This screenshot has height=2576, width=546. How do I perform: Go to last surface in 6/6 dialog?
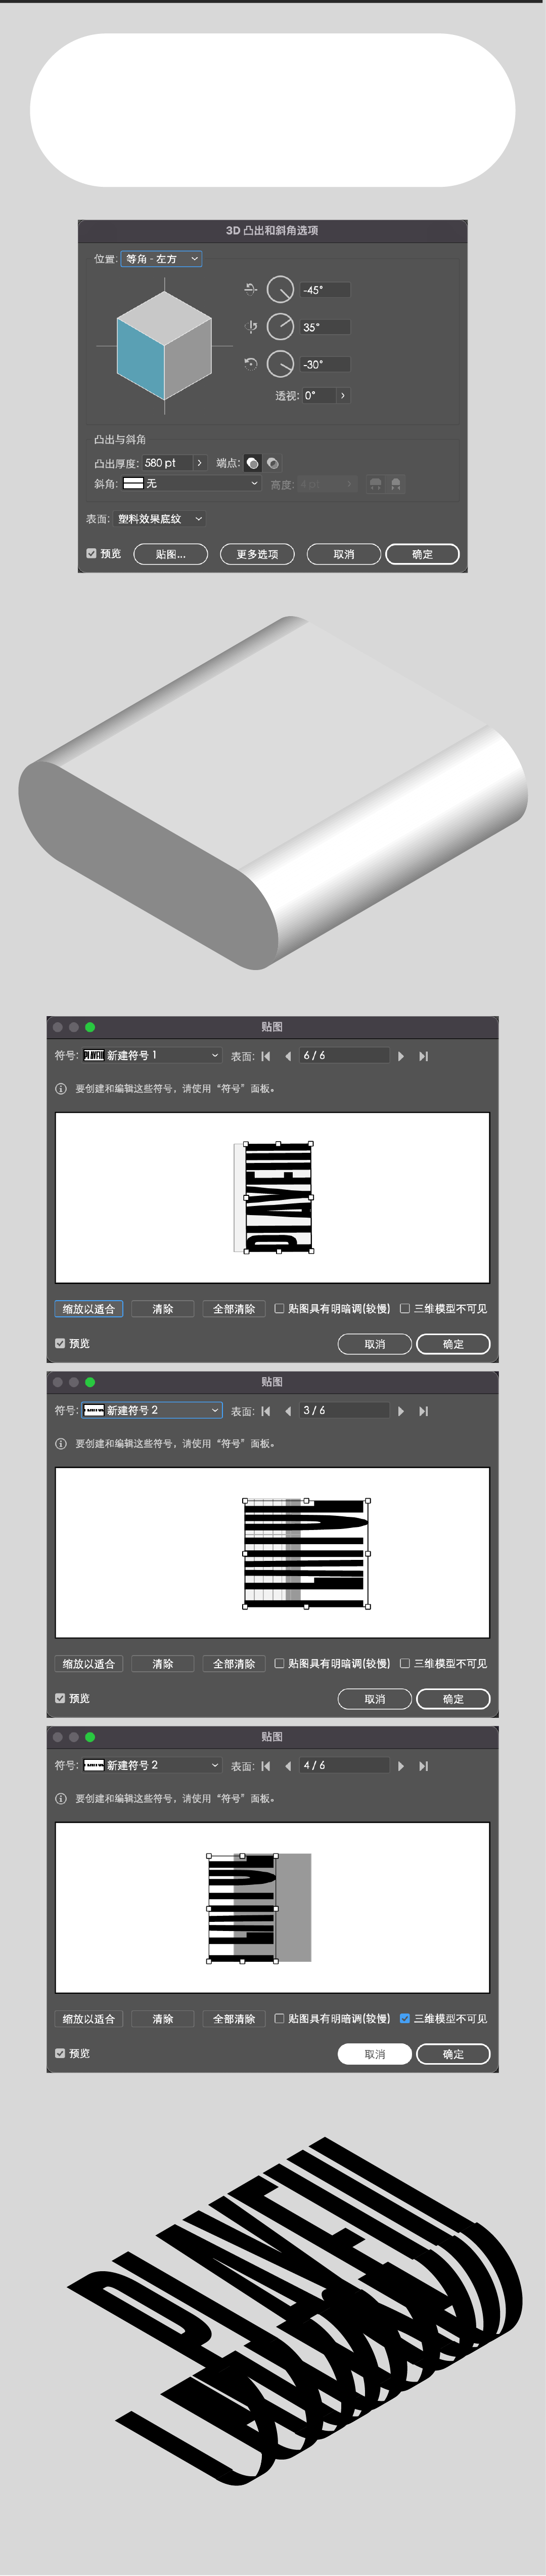(423, 1056)
